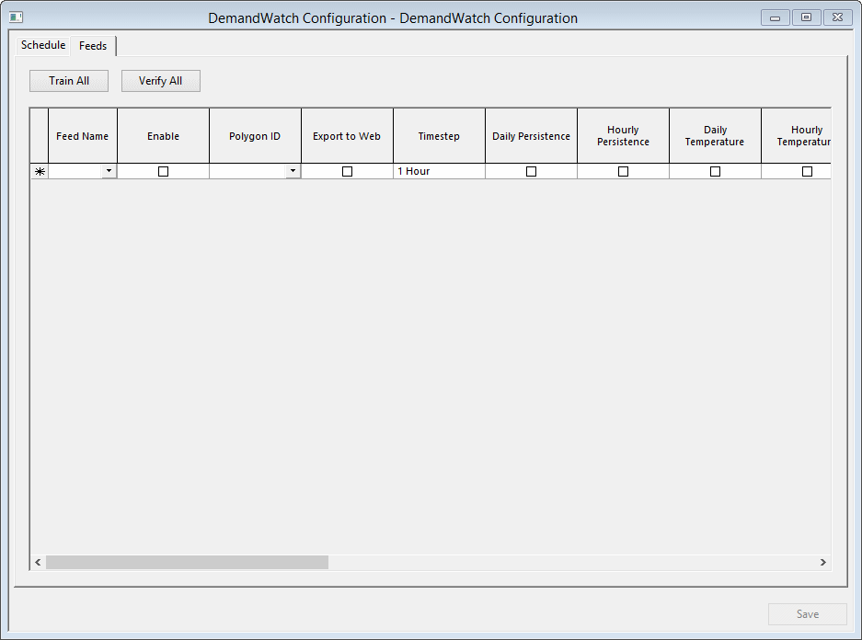This screenshot has height=640, width=862.
Task: Enable the Daily Temperature checkbox
Action: coord(715,170)
